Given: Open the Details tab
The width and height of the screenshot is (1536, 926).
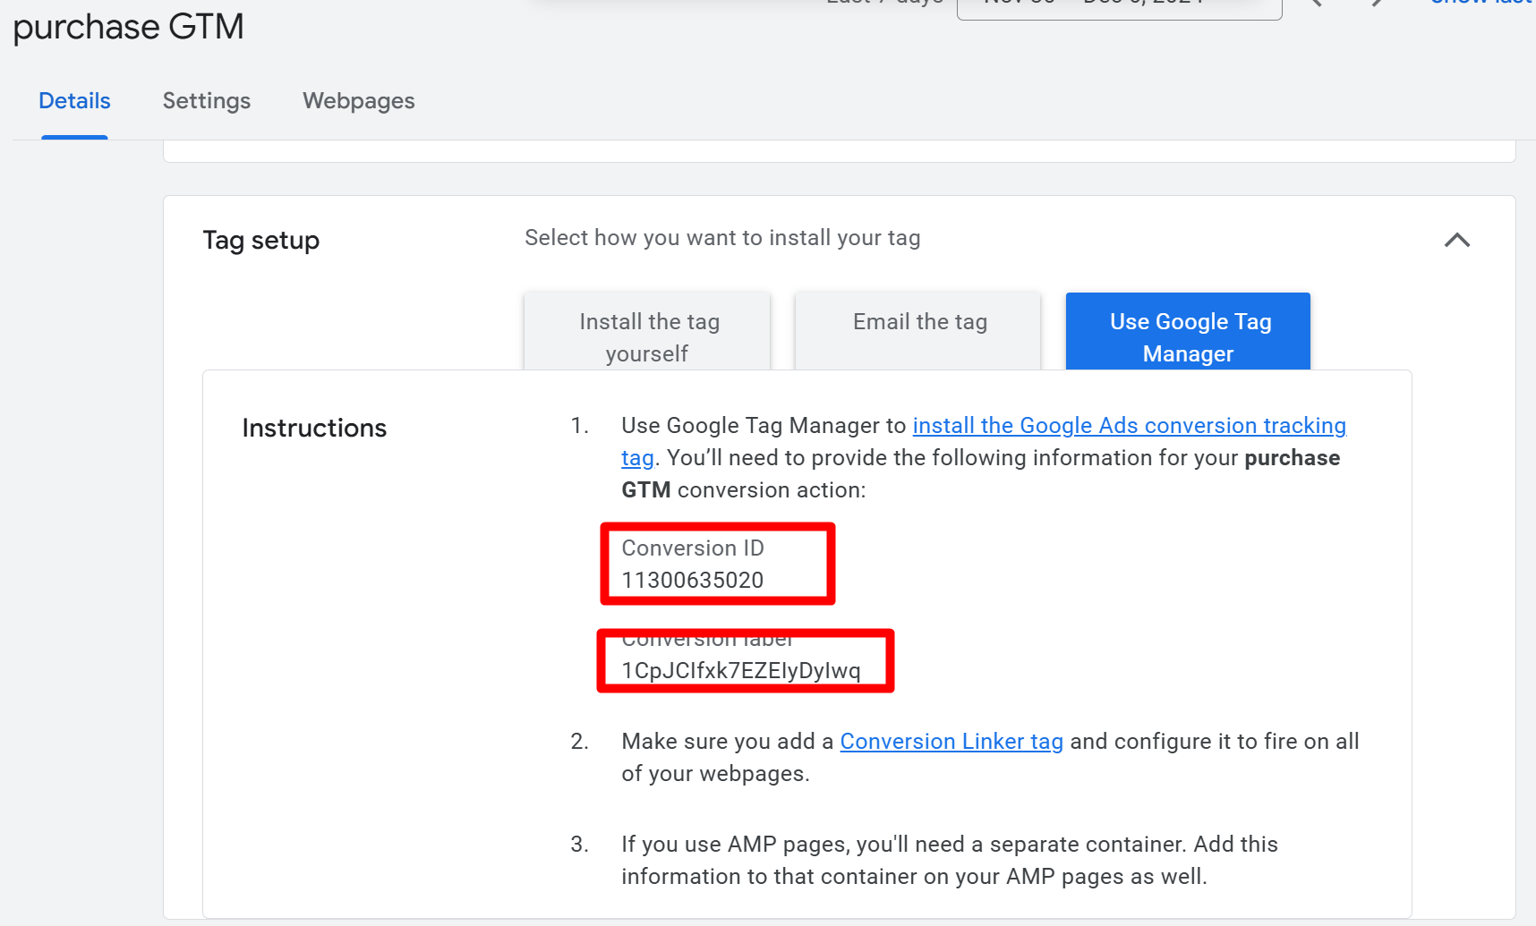Looking at the screenshot, I should [74, 101].
